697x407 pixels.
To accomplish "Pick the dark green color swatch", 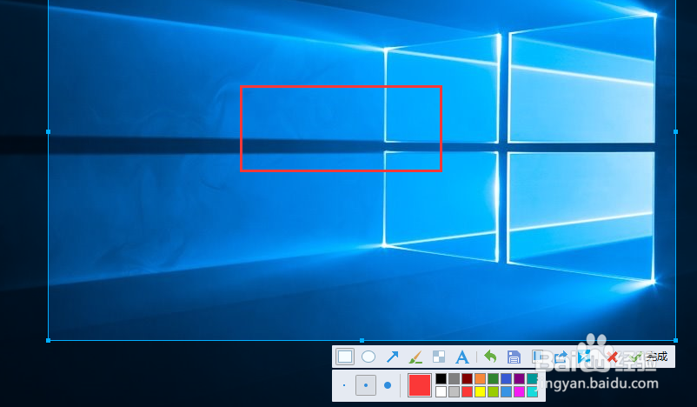I will tap(493, 378).
